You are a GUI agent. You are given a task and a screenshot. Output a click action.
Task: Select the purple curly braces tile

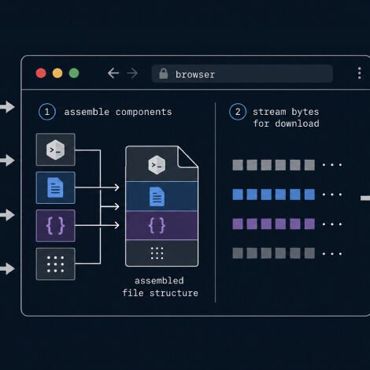pyautogui.click(x=56, y=225)
